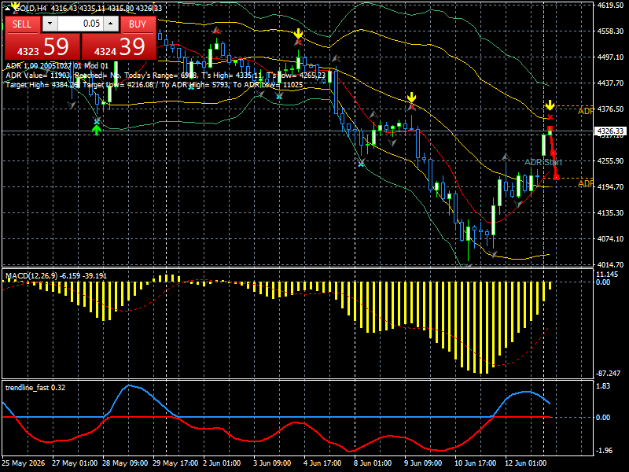Select the cyan cross marker above the green up arrow
Viewport: 629px width, 472px height.
pyautogui.click(x=97, y=120)
